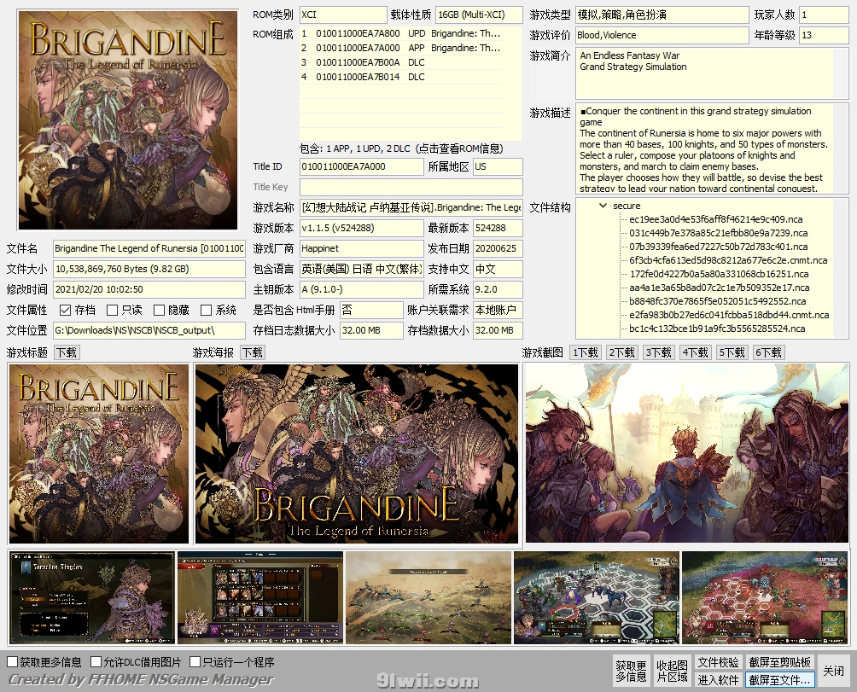
Task: Open the red hex grid battle screenshot
Action: click(765, 597)
